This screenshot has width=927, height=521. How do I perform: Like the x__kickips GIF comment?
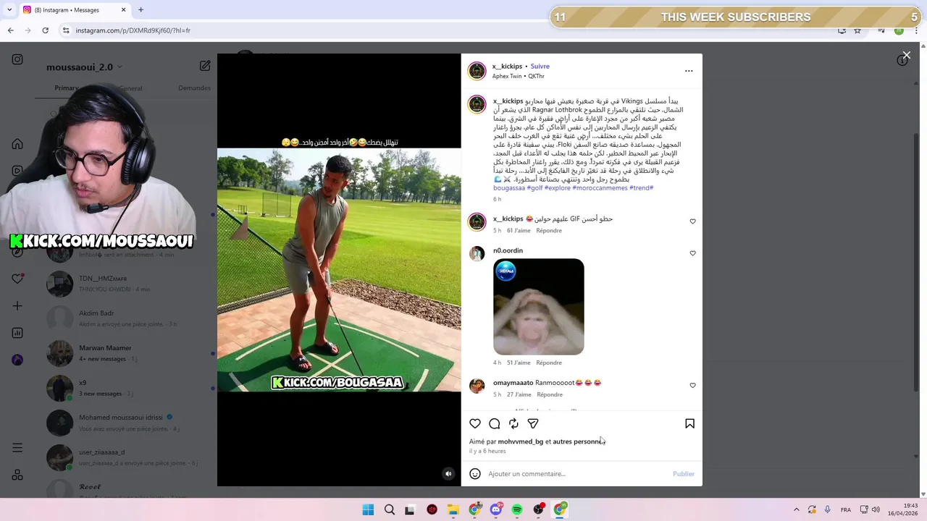click(x=692, y=221)
